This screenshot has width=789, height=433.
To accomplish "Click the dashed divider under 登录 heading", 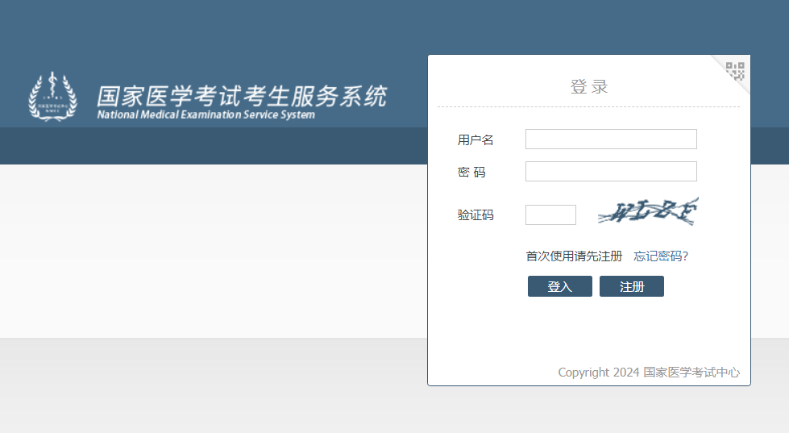I will point(588,106).
